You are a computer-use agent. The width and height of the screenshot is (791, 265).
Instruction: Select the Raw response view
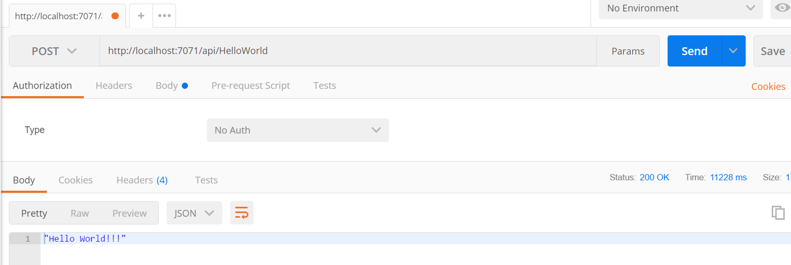point(80,213)
